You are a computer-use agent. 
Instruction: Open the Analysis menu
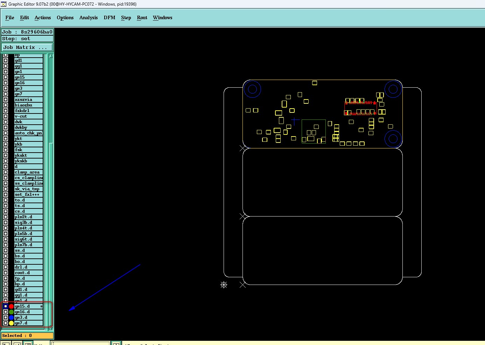89,17
